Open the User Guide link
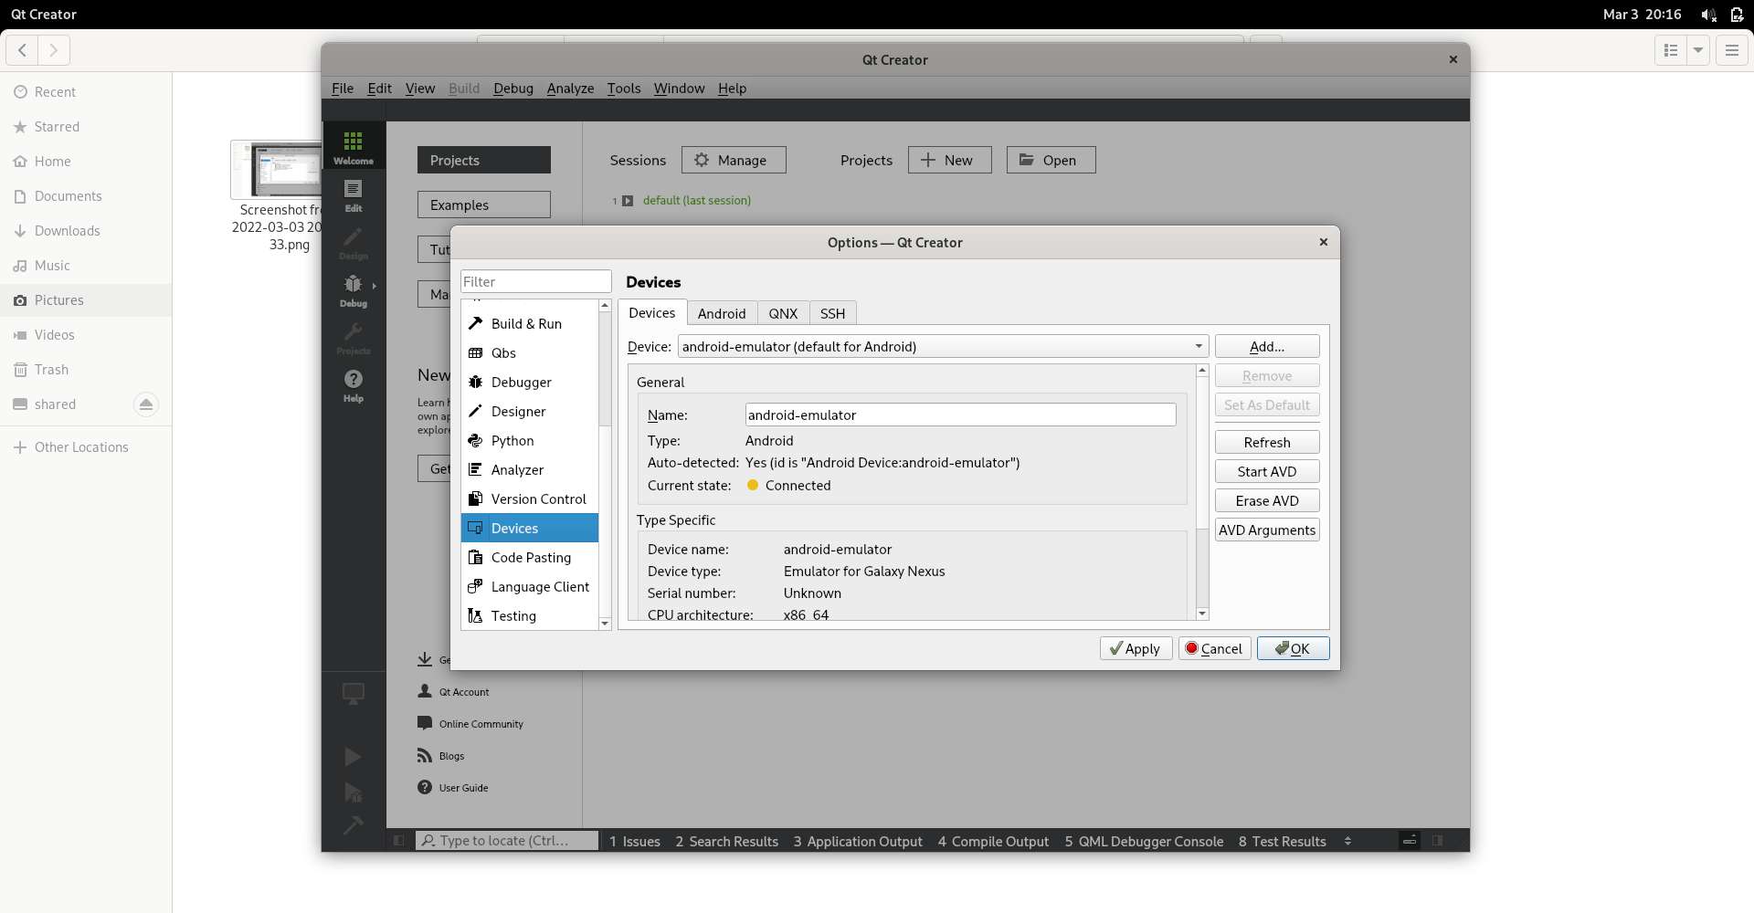The height and width of the screenshot is (913, 1754). (x=453, y=787)
